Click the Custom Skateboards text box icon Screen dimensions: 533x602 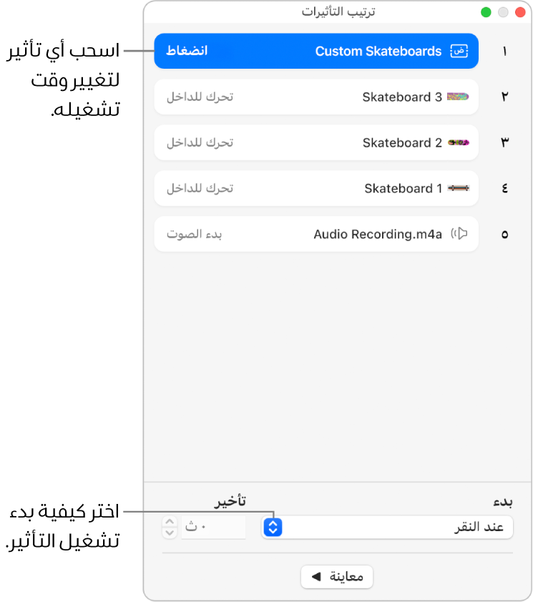coord(459,52)
